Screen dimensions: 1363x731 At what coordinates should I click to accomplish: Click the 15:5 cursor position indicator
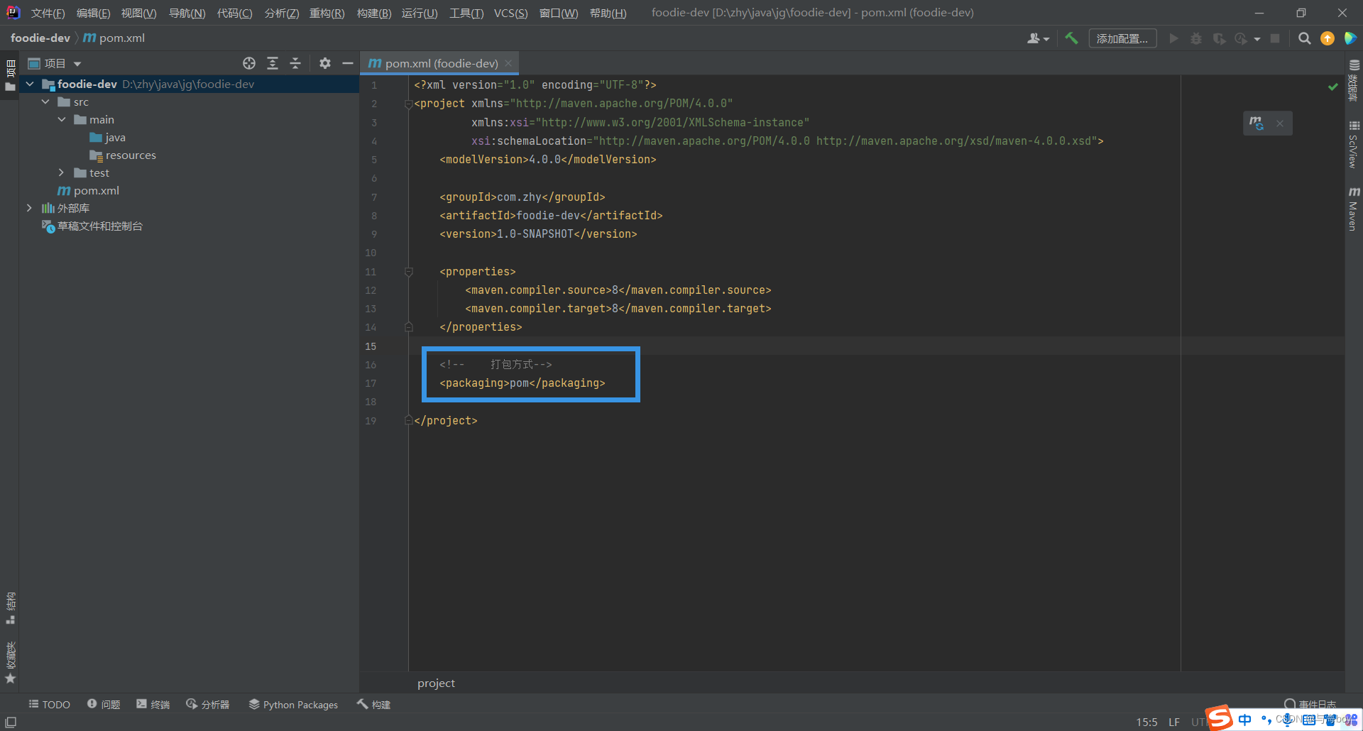pos(1146,722)
